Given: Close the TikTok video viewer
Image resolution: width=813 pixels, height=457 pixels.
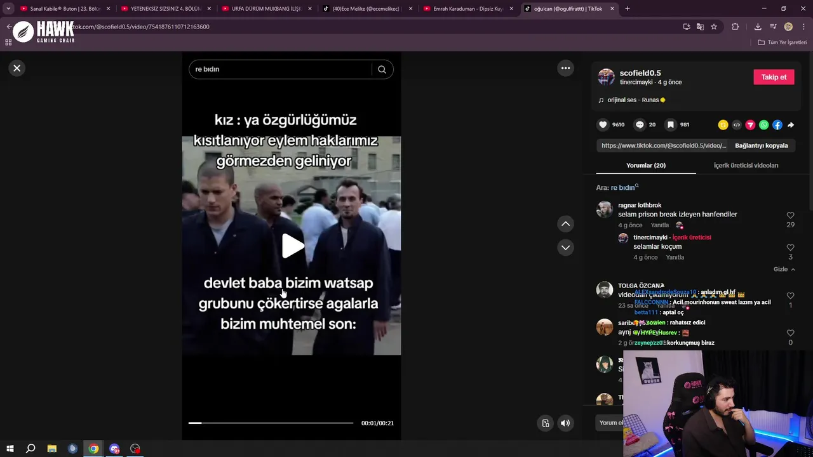Looking at the screenshot, I should point(17,68).
